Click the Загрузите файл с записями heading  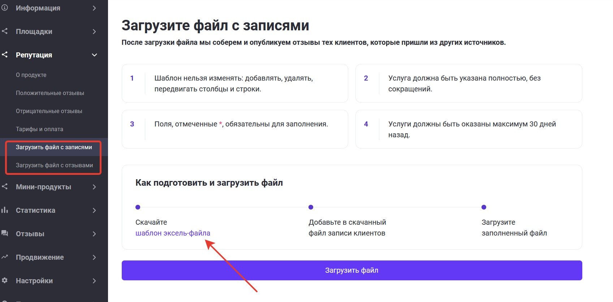pos(215,25)
